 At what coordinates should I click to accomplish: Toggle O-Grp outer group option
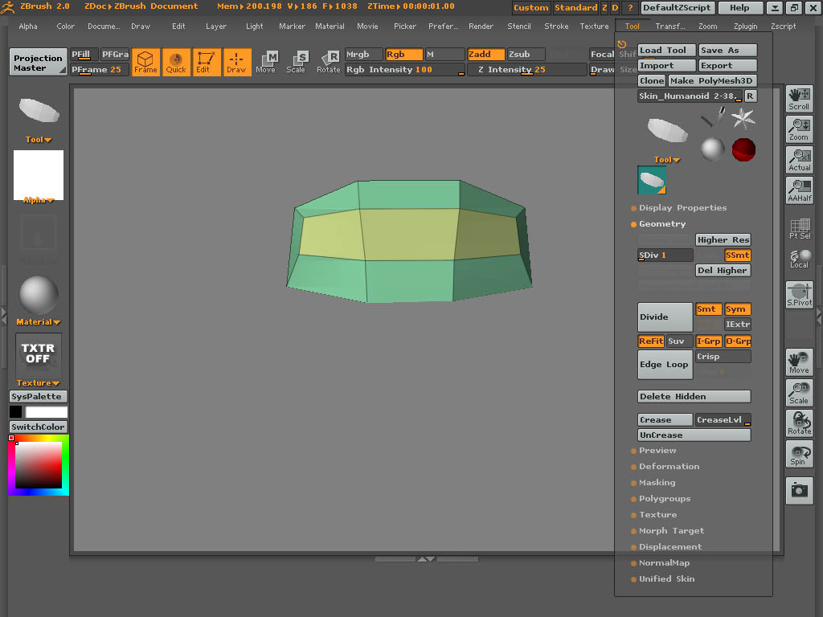click(737, 341)
